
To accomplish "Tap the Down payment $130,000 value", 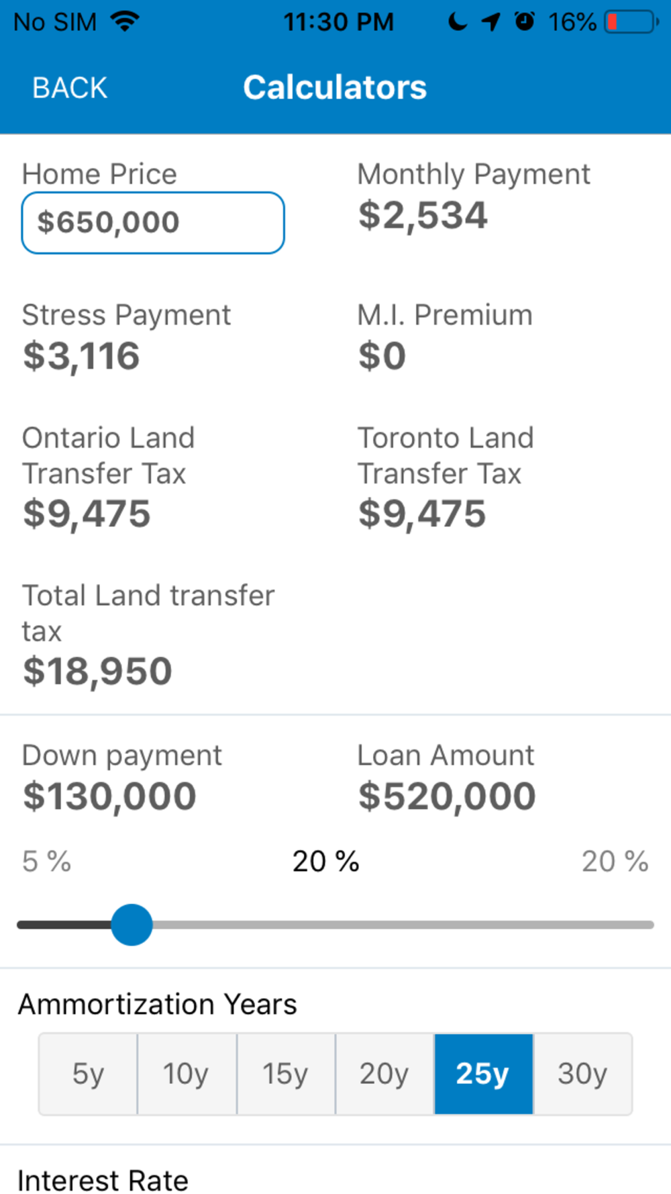I will (109, 796).
